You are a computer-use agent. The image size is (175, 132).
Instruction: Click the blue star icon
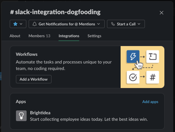pyautogui.click(x=15, y=24)
